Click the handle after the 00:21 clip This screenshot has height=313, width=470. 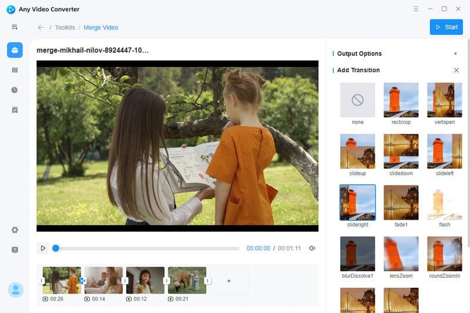point(208,281)
